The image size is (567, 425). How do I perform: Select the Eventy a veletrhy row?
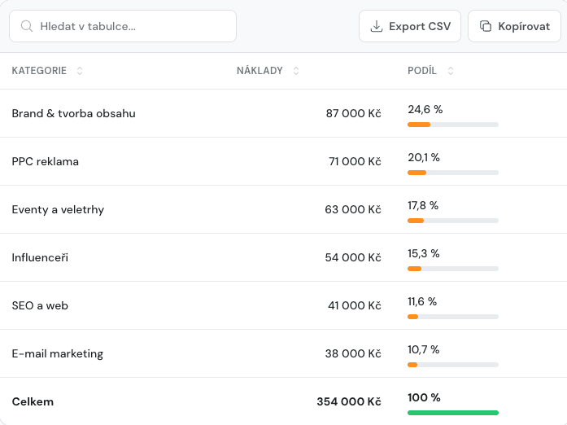[x=283, y=209]
